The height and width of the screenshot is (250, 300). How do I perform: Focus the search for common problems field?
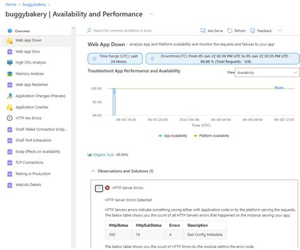(122, 30)
